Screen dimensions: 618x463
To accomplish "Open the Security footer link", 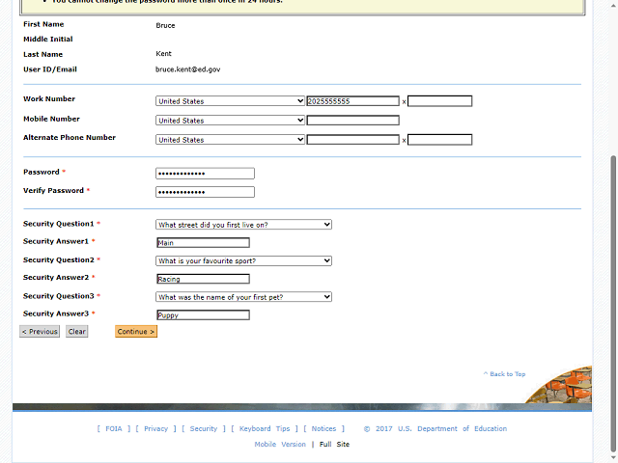I will point(204,428).
